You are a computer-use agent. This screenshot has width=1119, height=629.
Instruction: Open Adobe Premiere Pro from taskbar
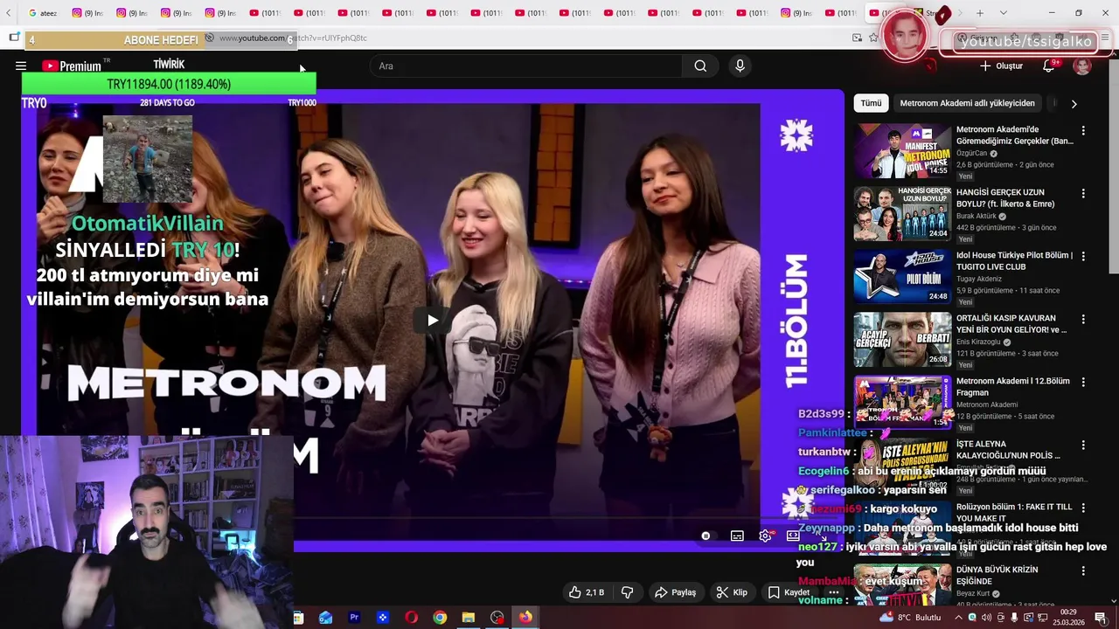click(354, 618)
